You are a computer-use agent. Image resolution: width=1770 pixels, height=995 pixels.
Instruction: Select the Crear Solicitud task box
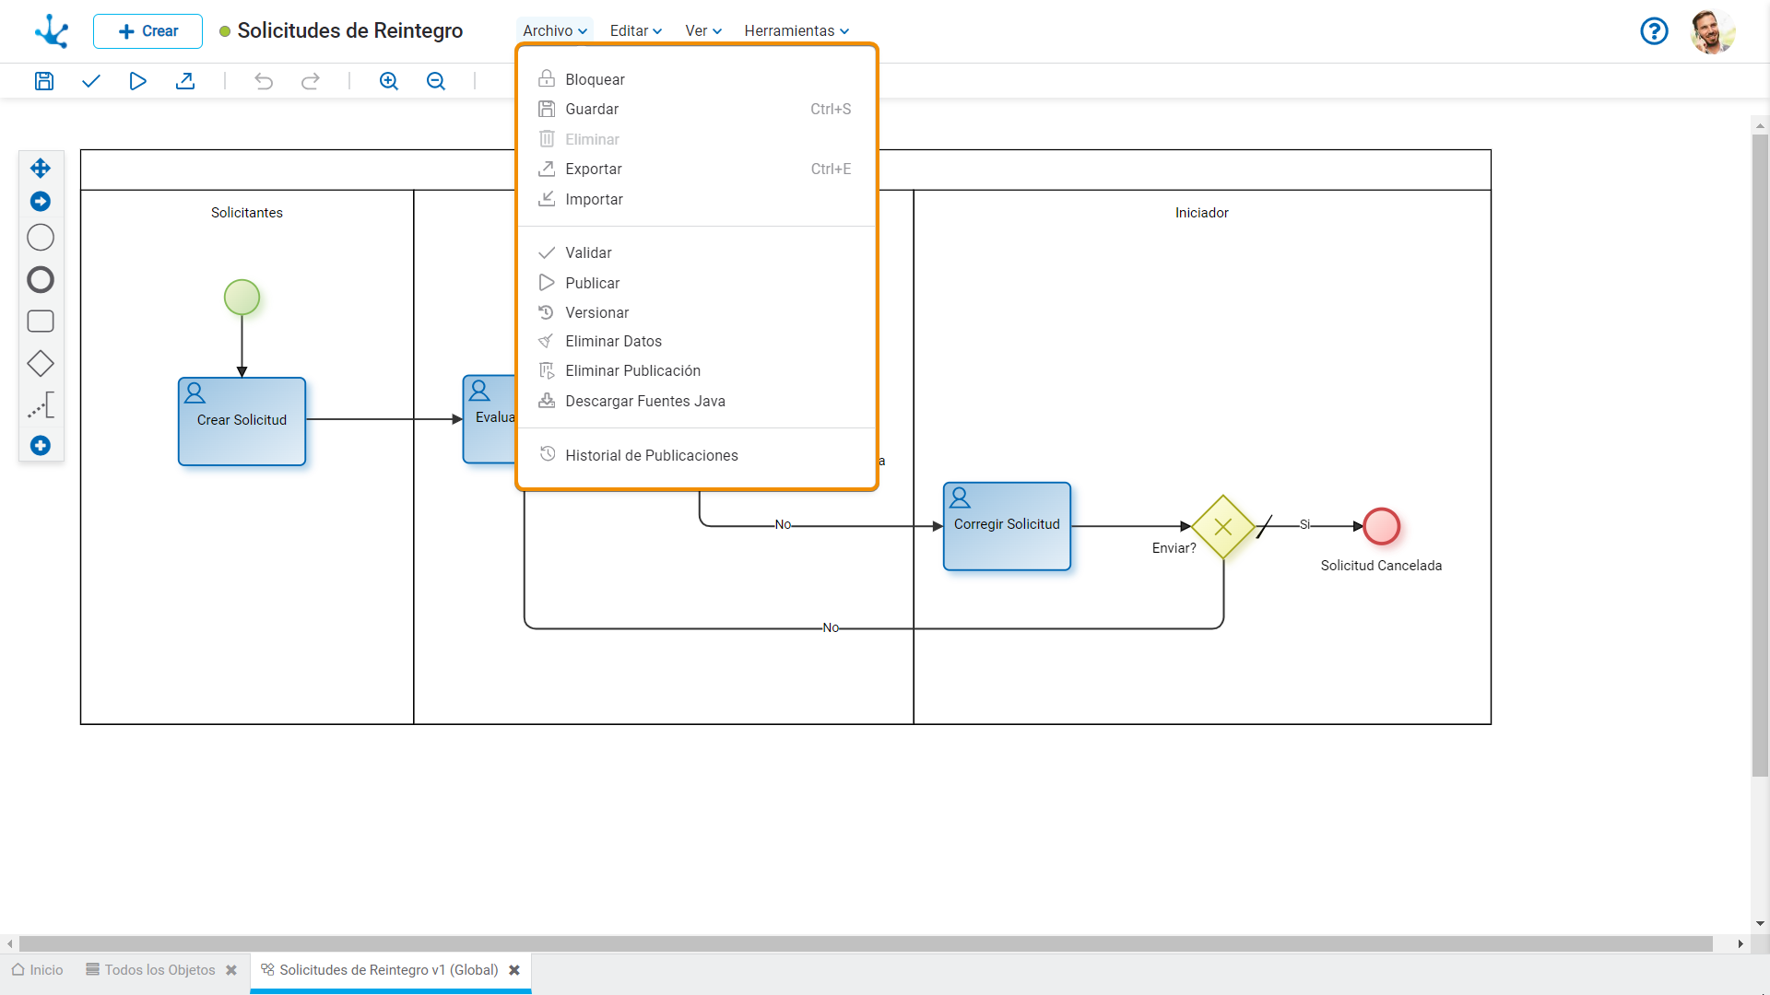click(242, 421)
